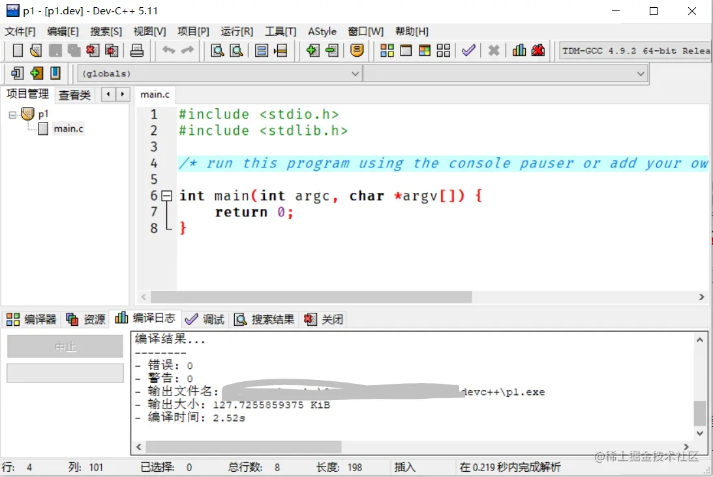Open the 窗口[W] menu

[x=365, y=31]
